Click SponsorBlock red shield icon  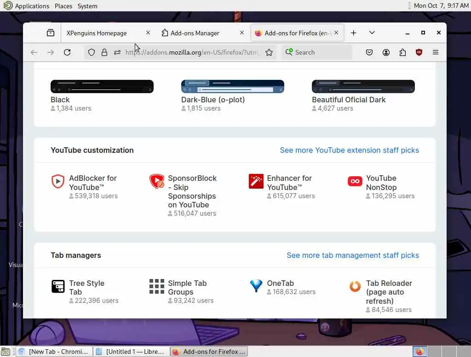[157, 181]
